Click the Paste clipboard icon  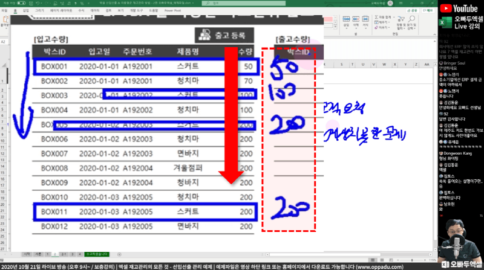pyautogui.click(x=5, y=19)
